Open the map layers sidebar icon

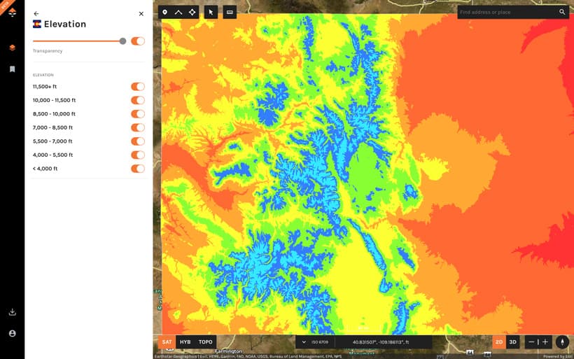click(x=12, y=48)
